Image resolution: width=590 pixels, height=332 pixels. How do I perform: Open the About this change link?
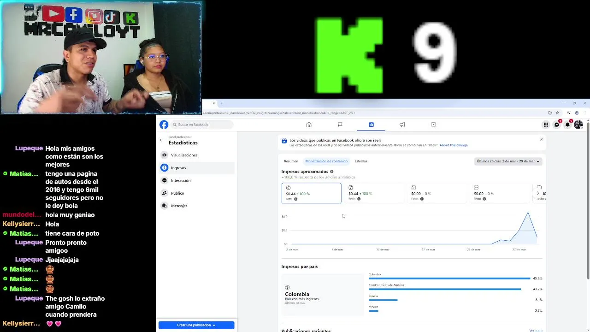pos(454,145)
